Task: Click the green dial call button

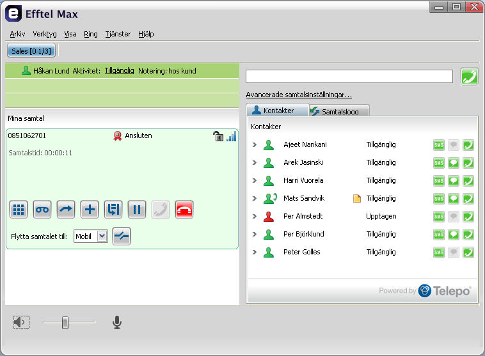Action: pos(469,77)
